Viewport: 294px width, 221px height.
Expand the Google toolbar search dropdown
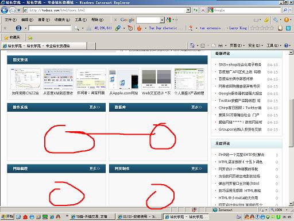(162, 20)
